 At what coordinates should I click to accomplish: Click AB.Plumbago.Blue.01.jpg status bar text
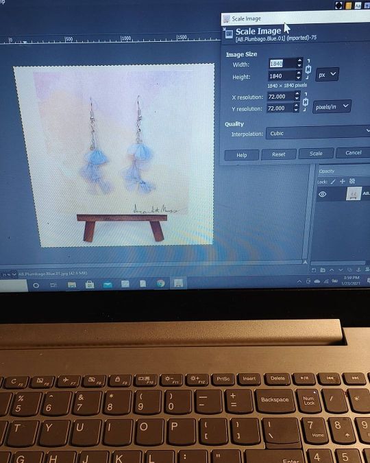[53, 274]
